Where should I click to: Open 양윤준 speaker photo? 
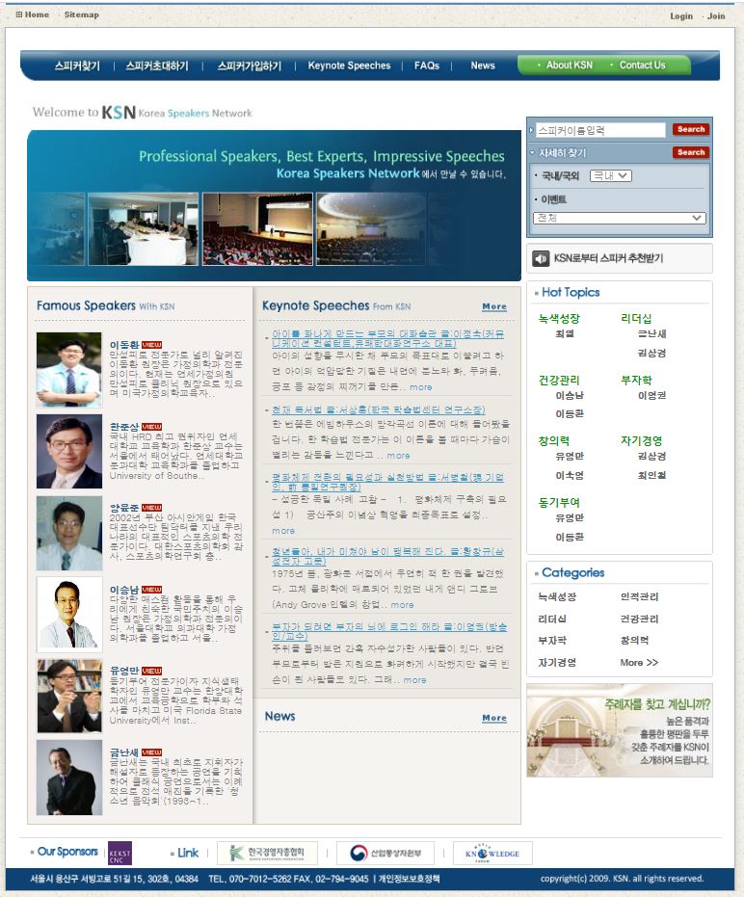(x=69, y=533)
